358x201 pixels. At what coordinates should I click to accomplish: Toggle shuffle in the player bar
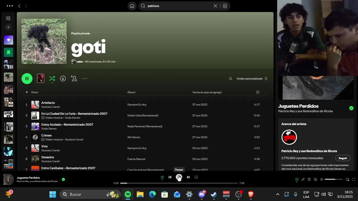[162, 177]
